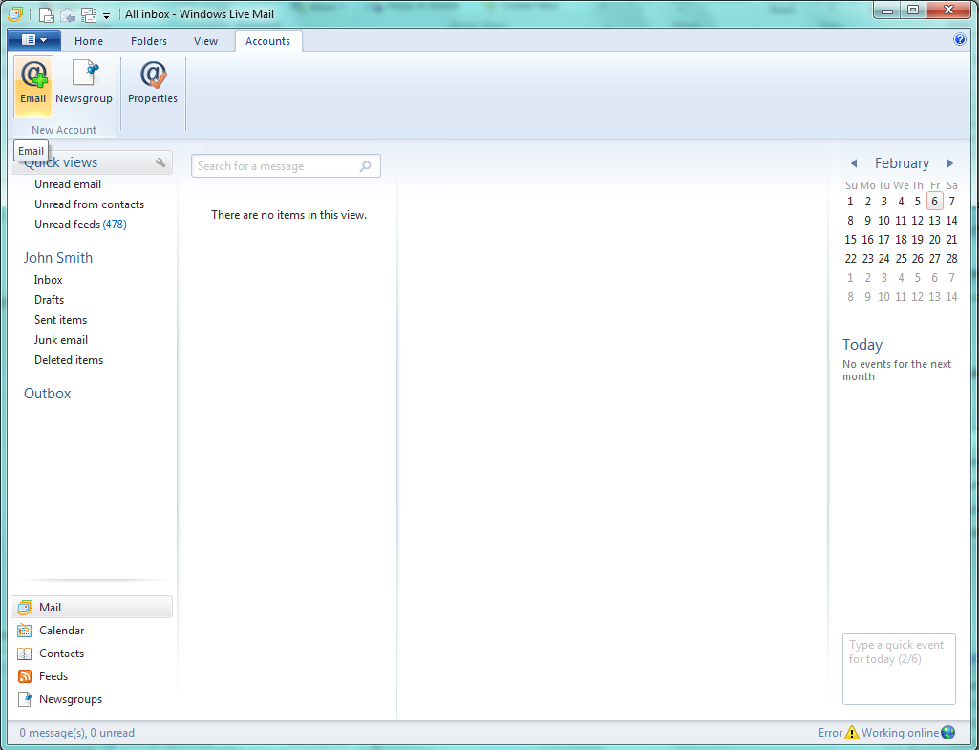Screen dimensions: 979x750
Task: Open the Inbox folder
Action: pyautogui.click(x=48, y=280)
